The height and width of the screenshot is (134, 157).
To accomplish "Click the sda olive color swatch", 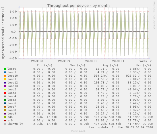I will click(x=5, y=117).
